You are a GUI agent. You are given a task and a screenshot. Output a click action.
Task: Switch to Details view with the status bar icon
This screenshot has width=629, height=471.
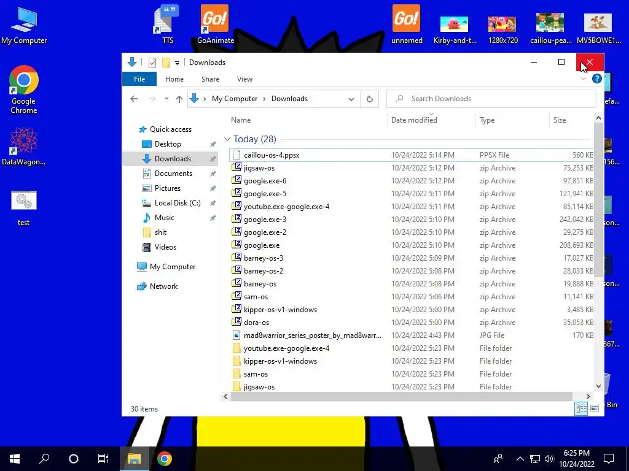click(581, 408)
